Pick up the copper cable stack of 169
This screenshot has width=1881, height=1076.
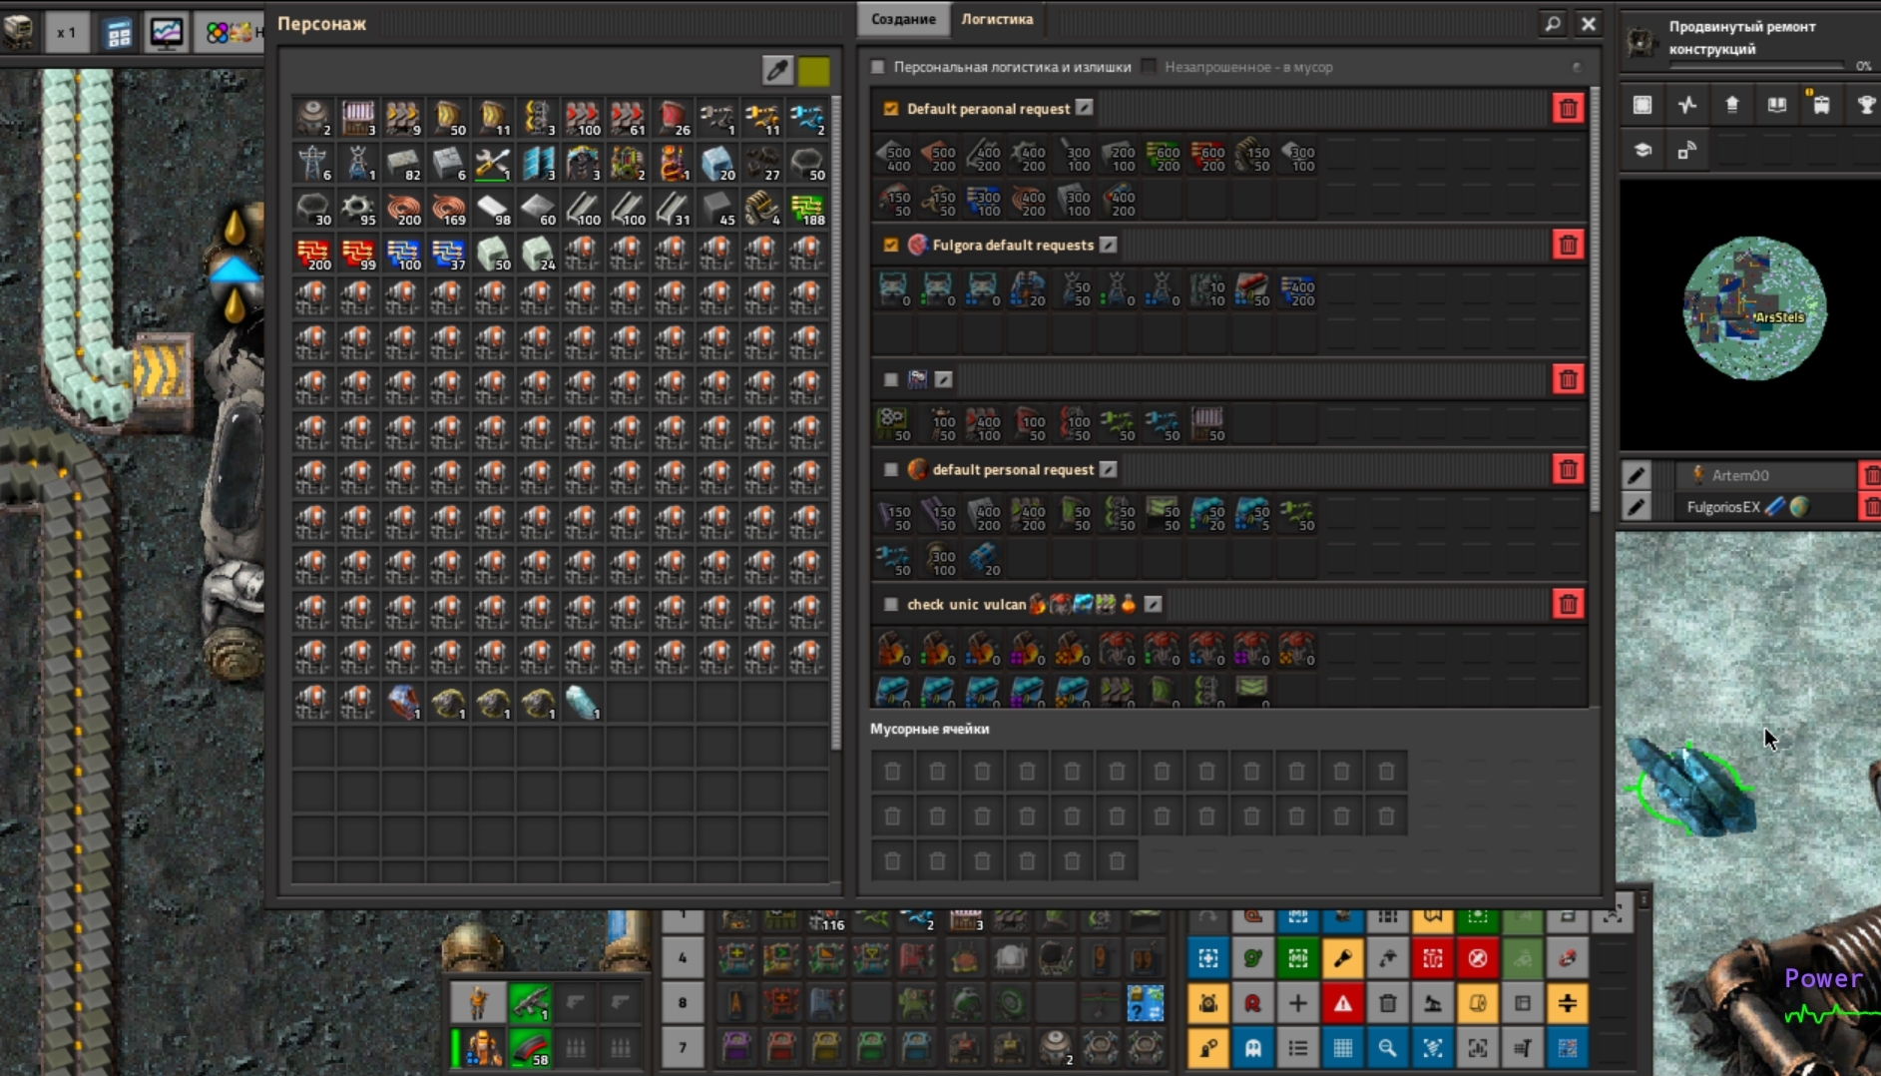click(x=448, y=209)
